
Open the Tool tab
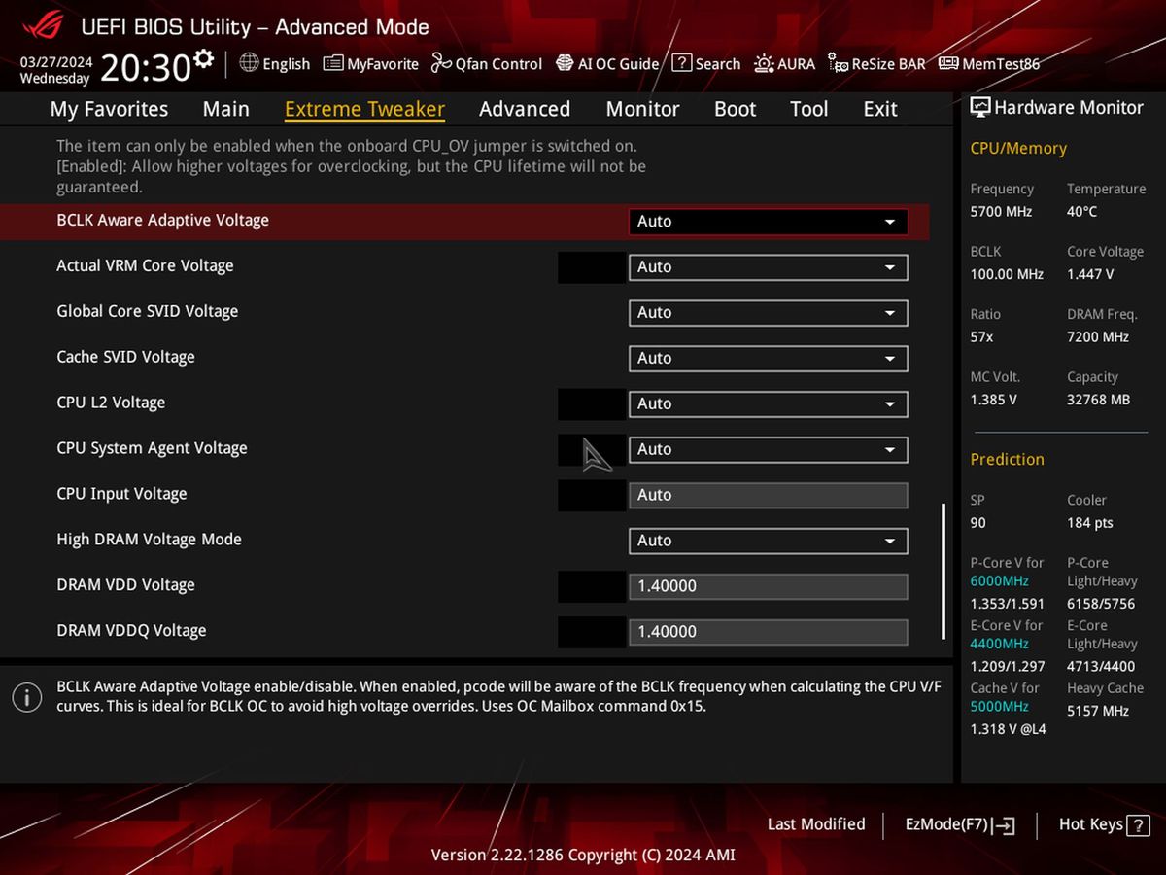coord(808,109)
